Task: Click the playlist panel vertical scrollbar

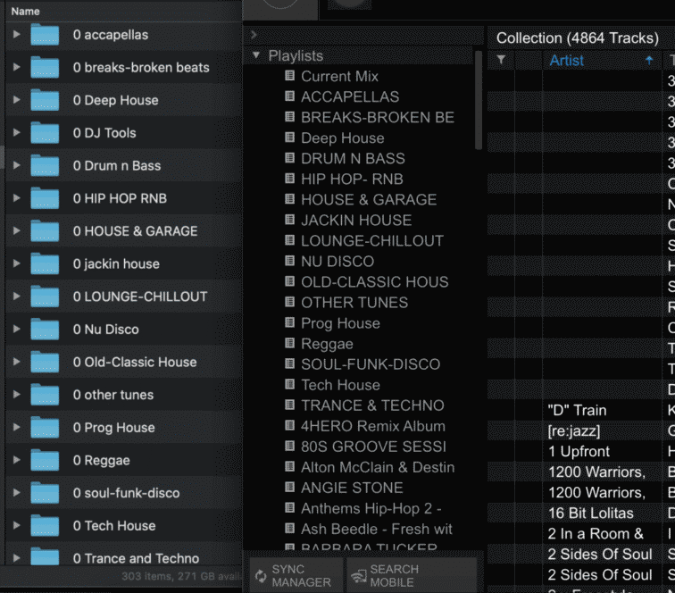Action: (x=479, y=98)
